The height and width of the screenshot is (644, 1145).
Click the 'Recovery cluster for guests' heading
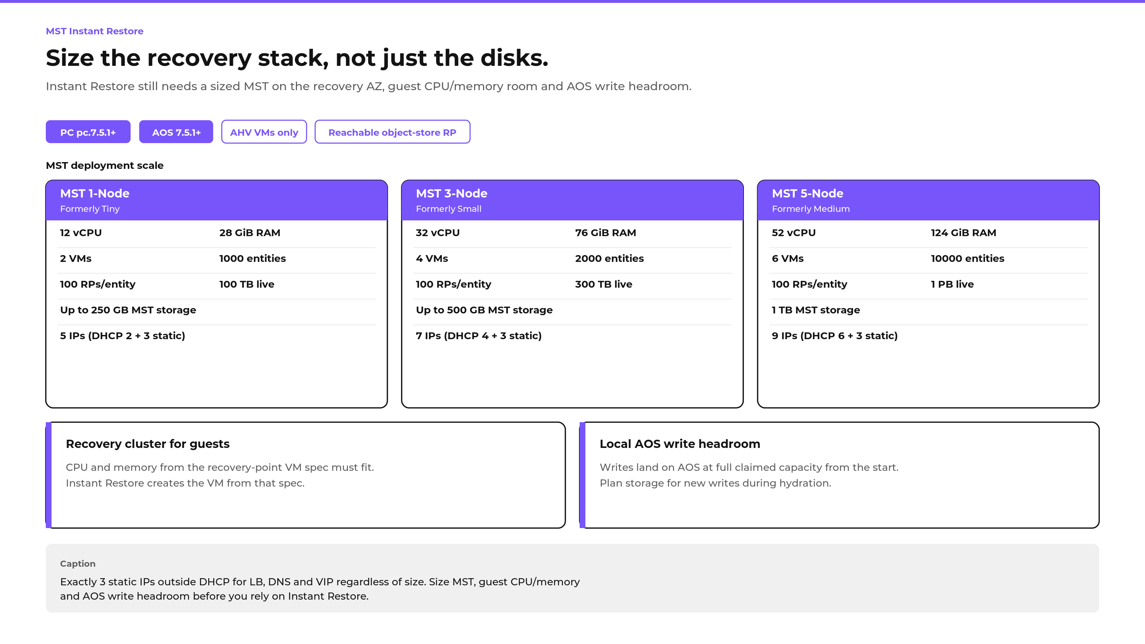tap(147, 444)
